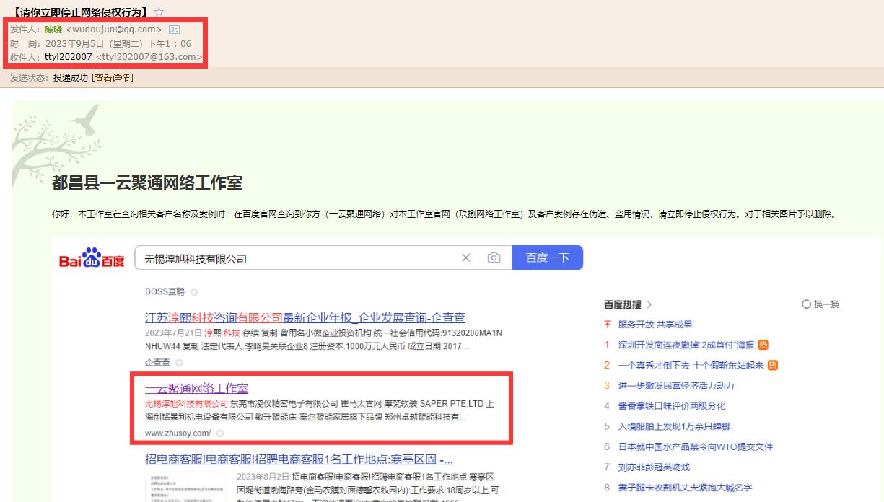
Task: Click the search field containing 无锡淳旭科技有限公司
Action: coord(296,258)
